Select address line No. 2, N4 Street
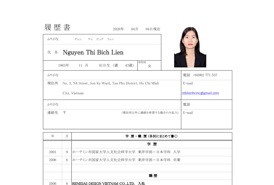The height and width of the screenshot is (185, 274). tap(111, 83)
